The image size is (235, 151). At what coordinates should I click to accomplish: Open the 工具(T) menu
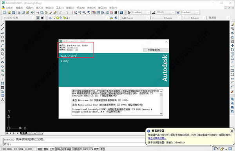[x=60, y=8]
